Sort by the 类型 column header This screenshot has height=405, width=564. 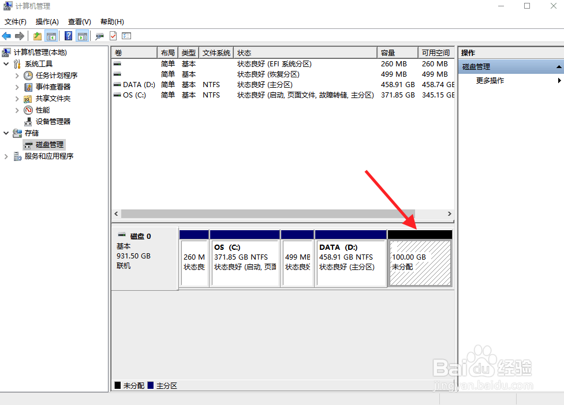[188, 53]
